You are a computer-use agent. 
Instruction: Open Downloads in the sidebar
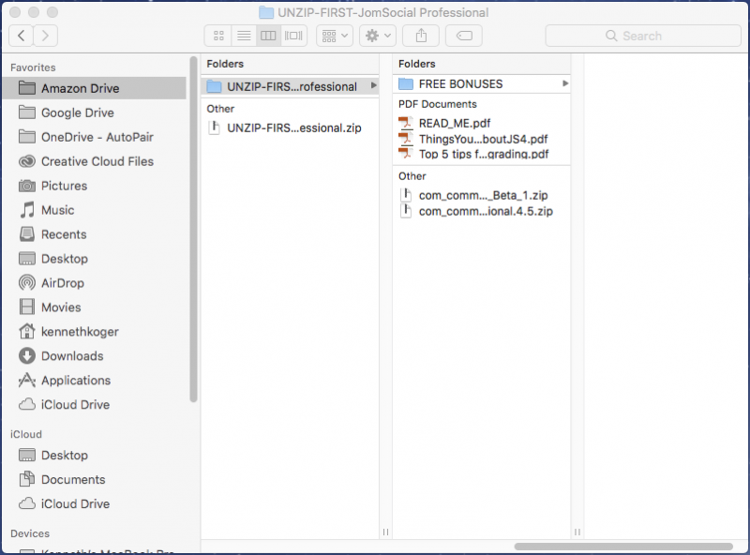click(x=95, y=356)
